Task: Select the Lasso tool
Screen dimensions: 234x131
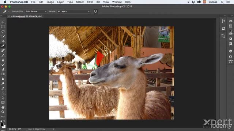Action: [x=3, y=32]
